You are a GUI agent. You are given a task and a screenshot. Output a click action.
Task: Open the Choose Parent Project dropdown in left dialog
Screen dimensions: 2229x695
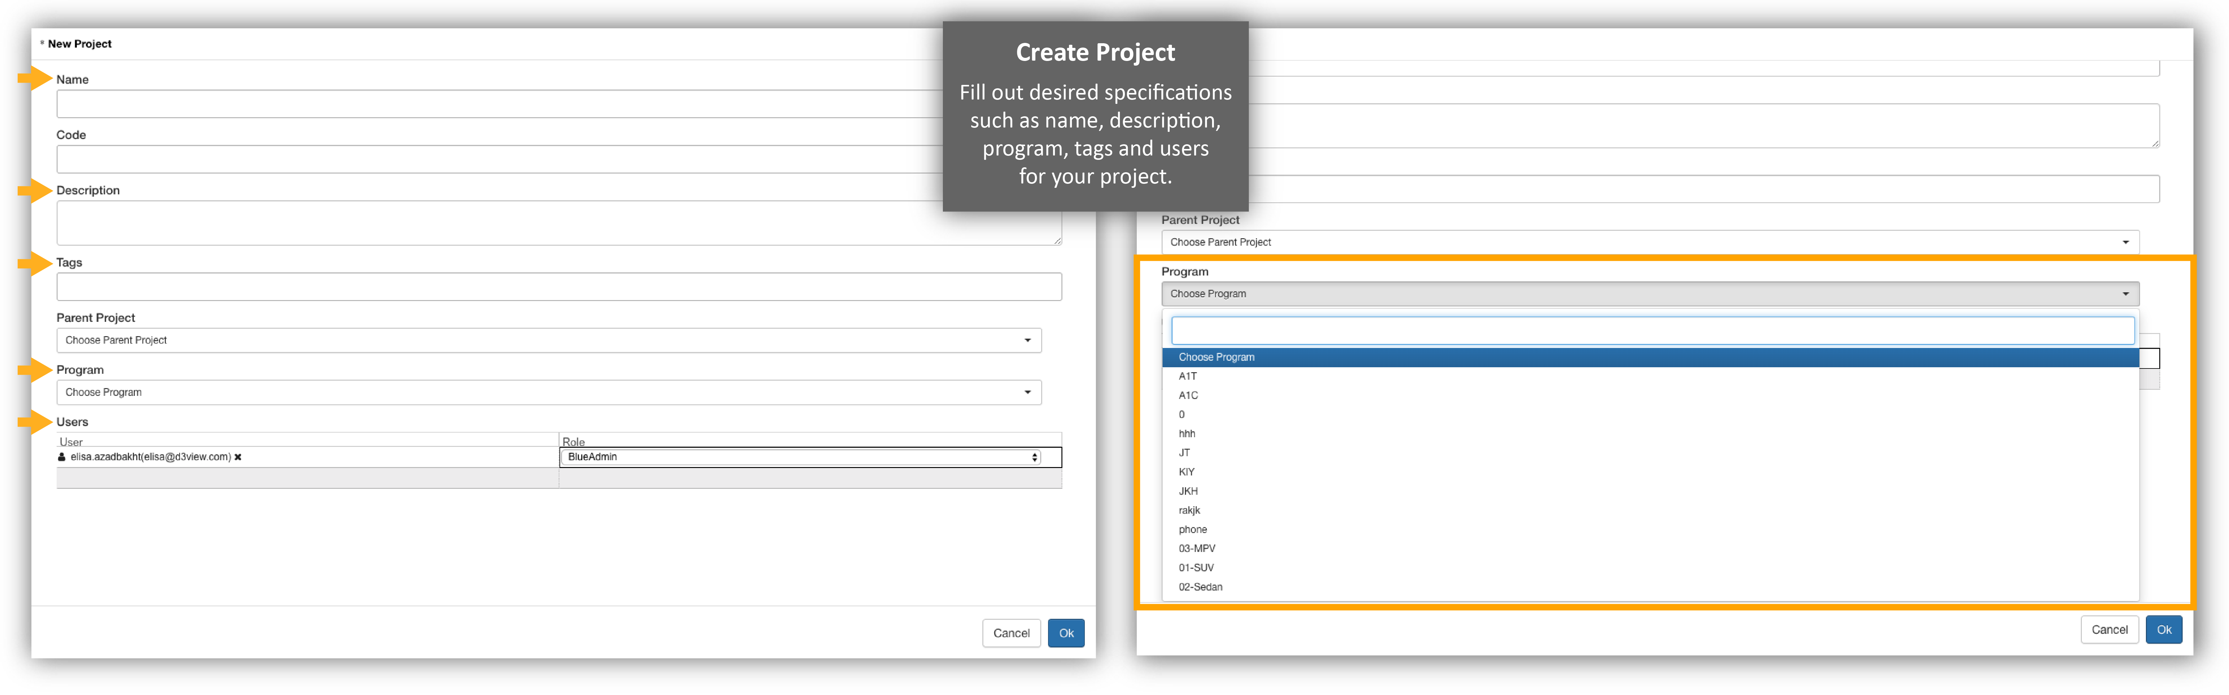pos(549,341)
